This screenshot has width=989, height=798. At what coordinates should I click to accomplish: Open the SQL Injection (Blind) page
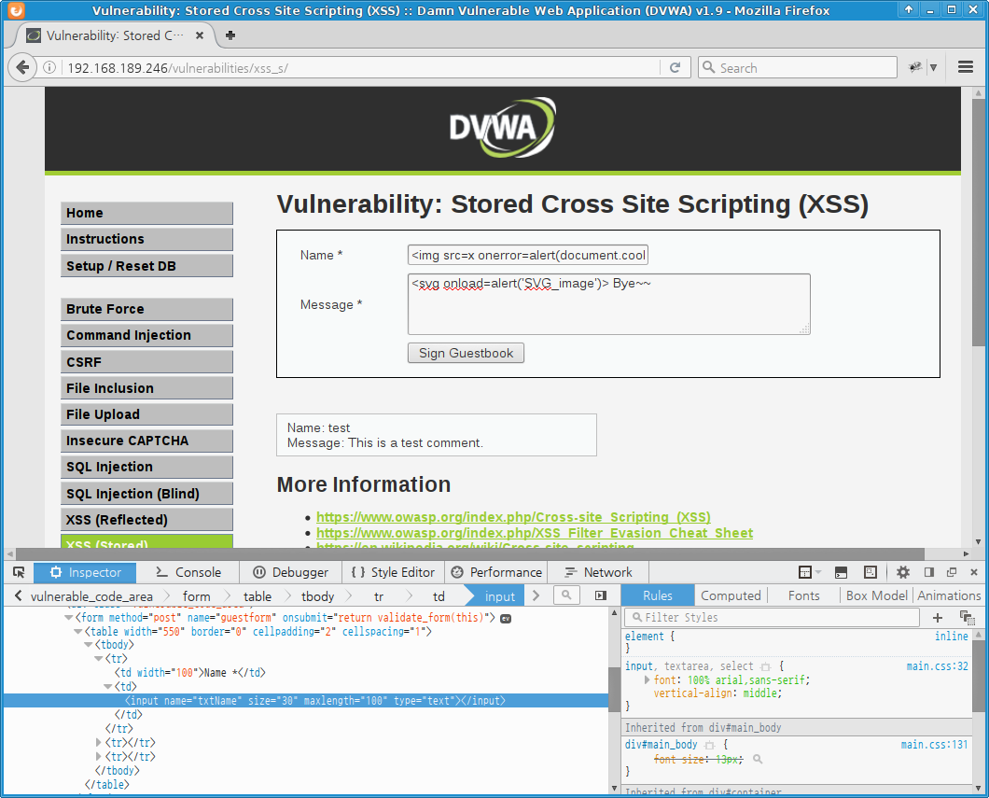[x=146, y=494]
